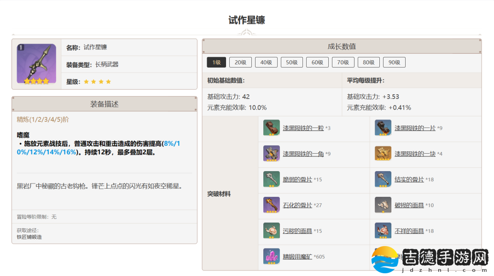This screenshot has width=494, height=276.
Task: Click the 脆弱的骨片 material icon
Action: point(271,179)
